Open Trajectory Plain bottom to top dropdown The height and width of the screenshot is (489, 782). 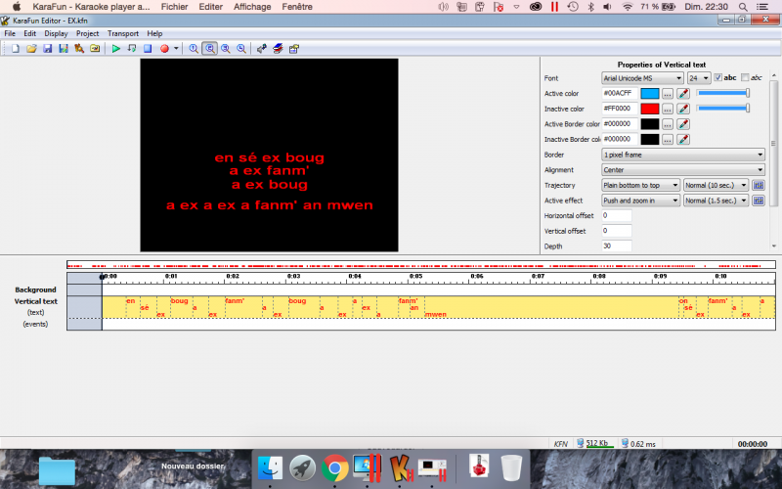click(x=640, y=185)
